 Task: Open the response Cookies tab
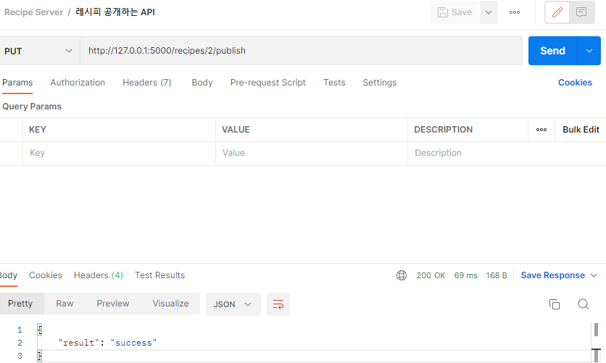coord(46,275)
